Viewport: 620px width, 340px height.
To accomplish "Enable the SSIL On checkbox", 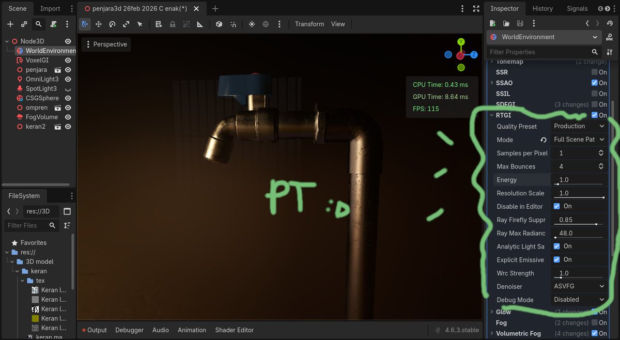I will click(595, 94).
